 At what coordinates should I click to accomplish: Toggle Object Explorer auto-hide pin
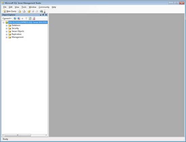[x=43, y=15]
